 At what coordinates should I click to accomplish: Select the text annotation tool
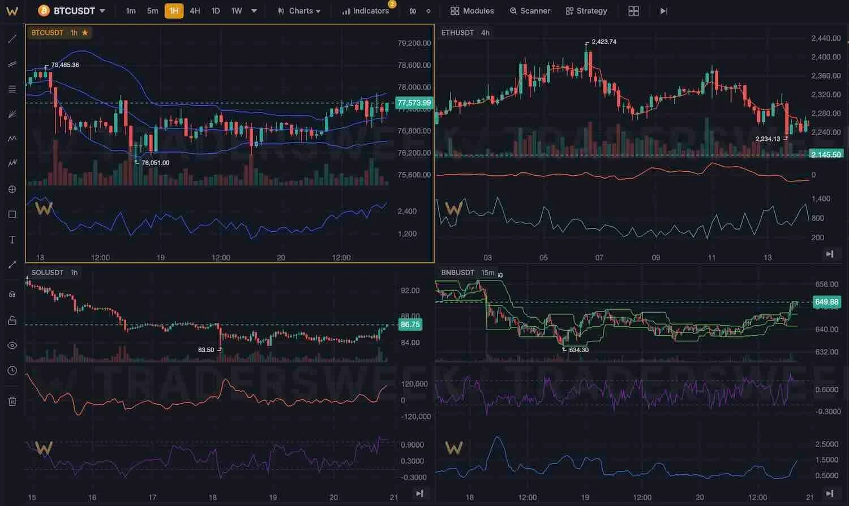pos(12,240)
